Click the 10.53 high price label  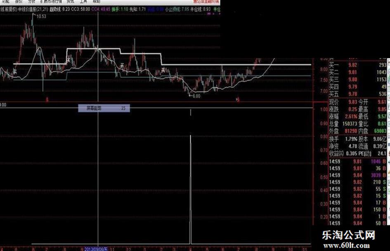point(41,16)
